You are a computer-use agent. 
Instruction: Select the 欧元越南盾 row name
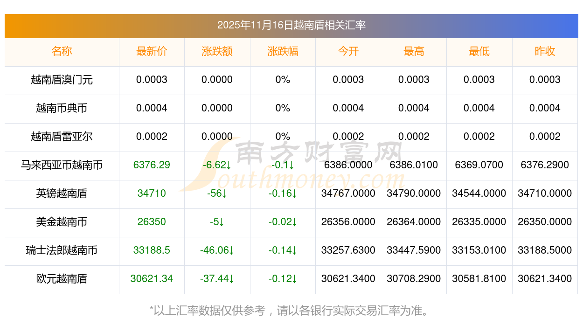(x=62, y=279)
